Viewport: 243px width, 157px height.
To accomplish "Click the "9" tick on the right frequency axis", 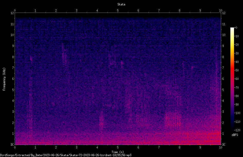I will pyautogui.click(x=223, y=46).
